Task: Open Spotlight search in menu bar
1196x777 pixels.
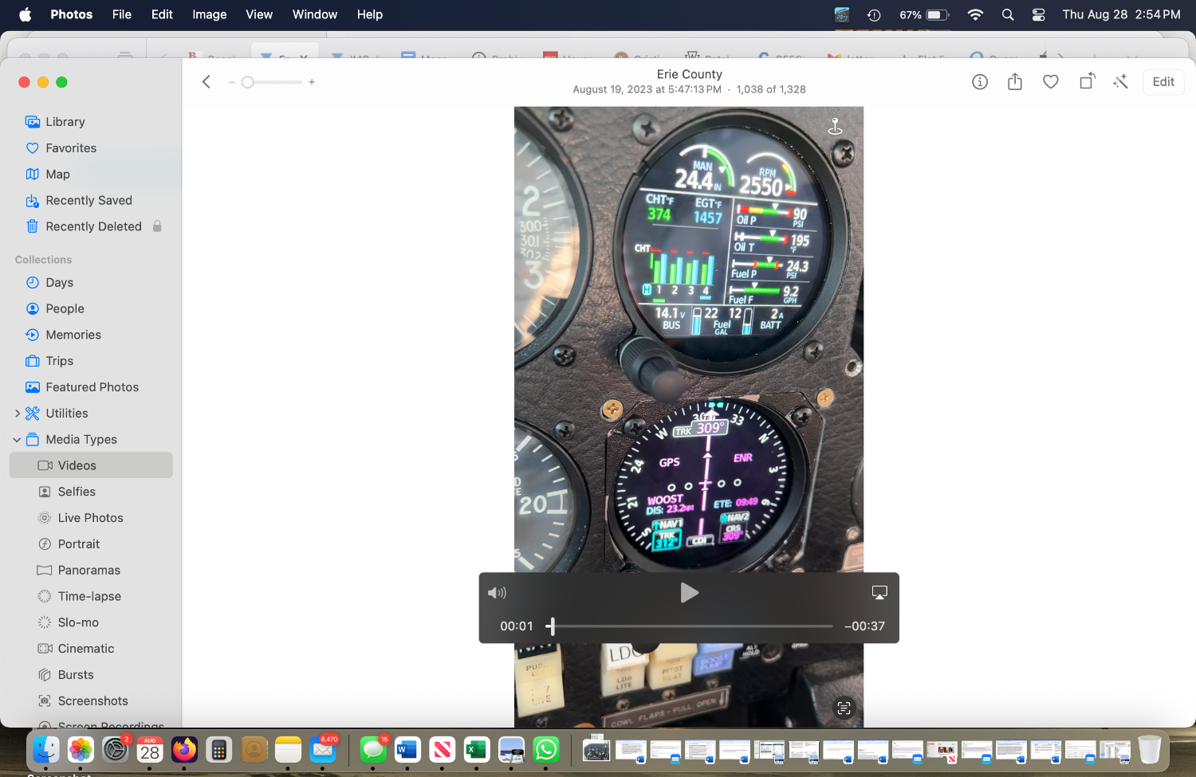Action: [x=1008, y=14]
